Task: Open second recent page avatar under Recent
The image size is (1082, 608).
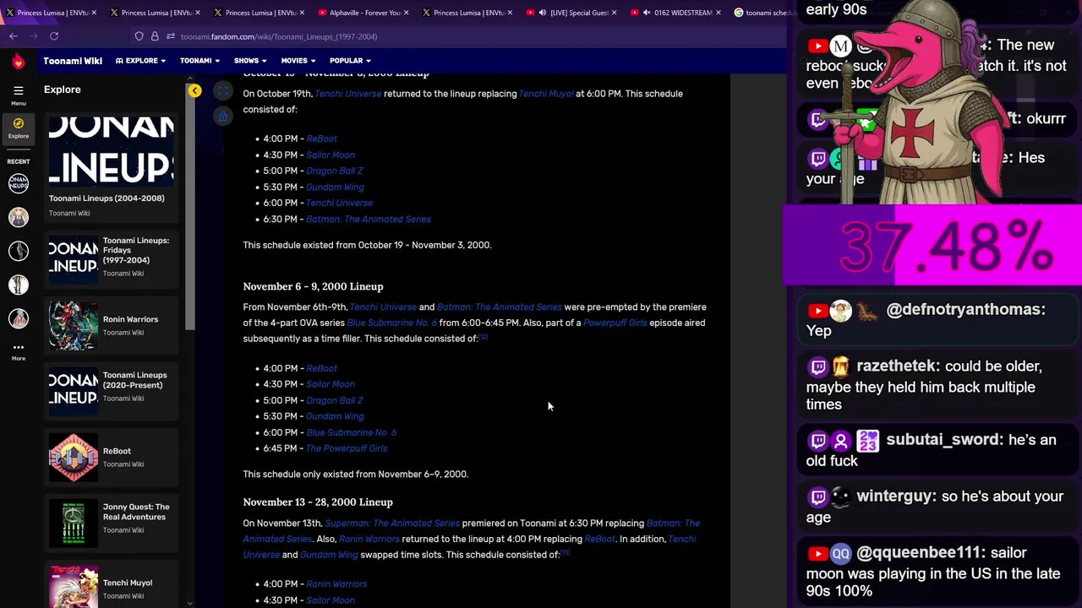Action: pyautogui.click(x=19, y=217)
